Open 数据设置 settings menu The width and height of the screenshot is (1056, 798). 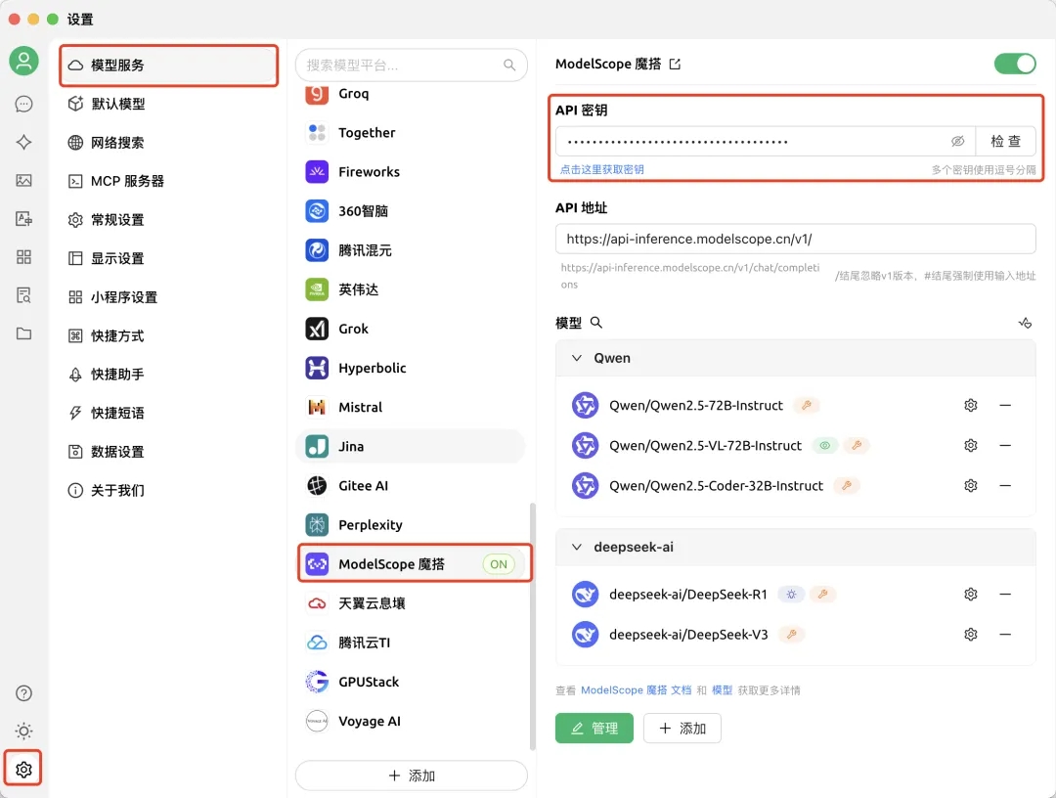[x=168, y=451]
